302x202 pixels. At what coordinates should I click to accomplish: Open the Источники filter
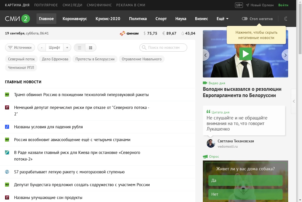20,48
